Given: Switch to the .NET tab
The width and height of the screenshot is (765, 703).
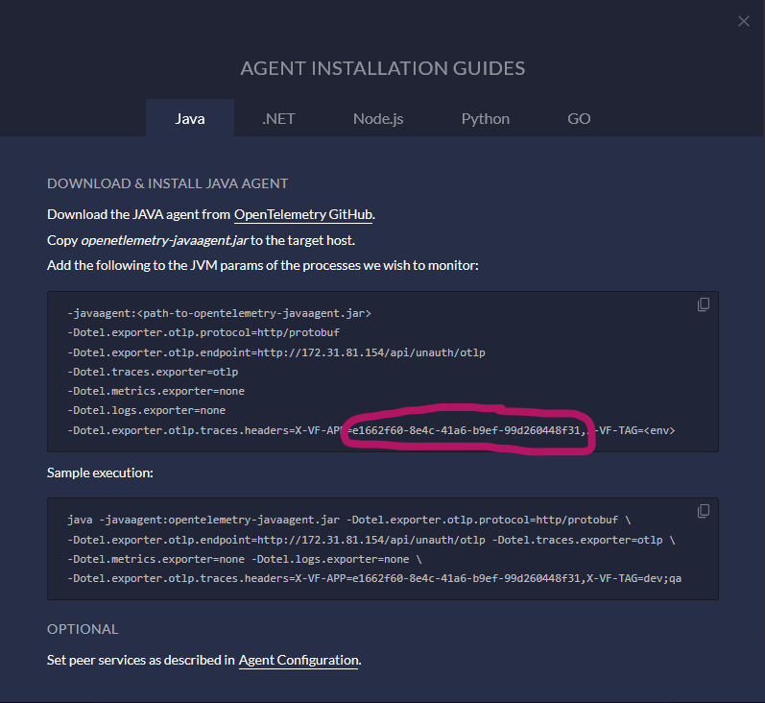Looking at the screenshot, I should point(278,118).
